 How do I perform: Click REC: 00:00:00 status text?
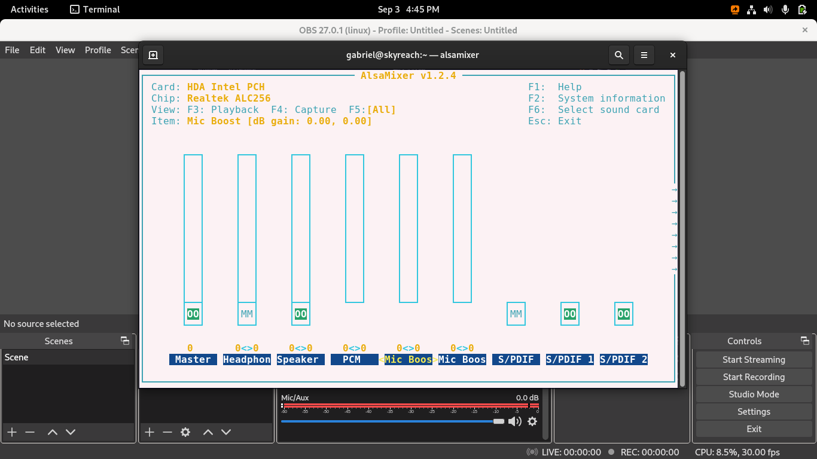pyautogui.click(x=649, y=452)
